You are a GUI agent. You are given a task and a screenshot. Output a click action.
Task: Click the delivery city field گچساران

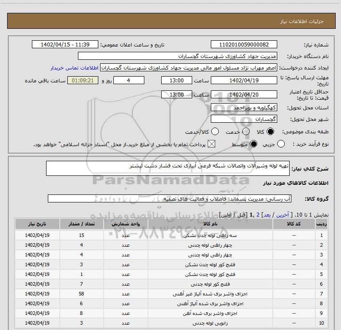click(244, 119)
